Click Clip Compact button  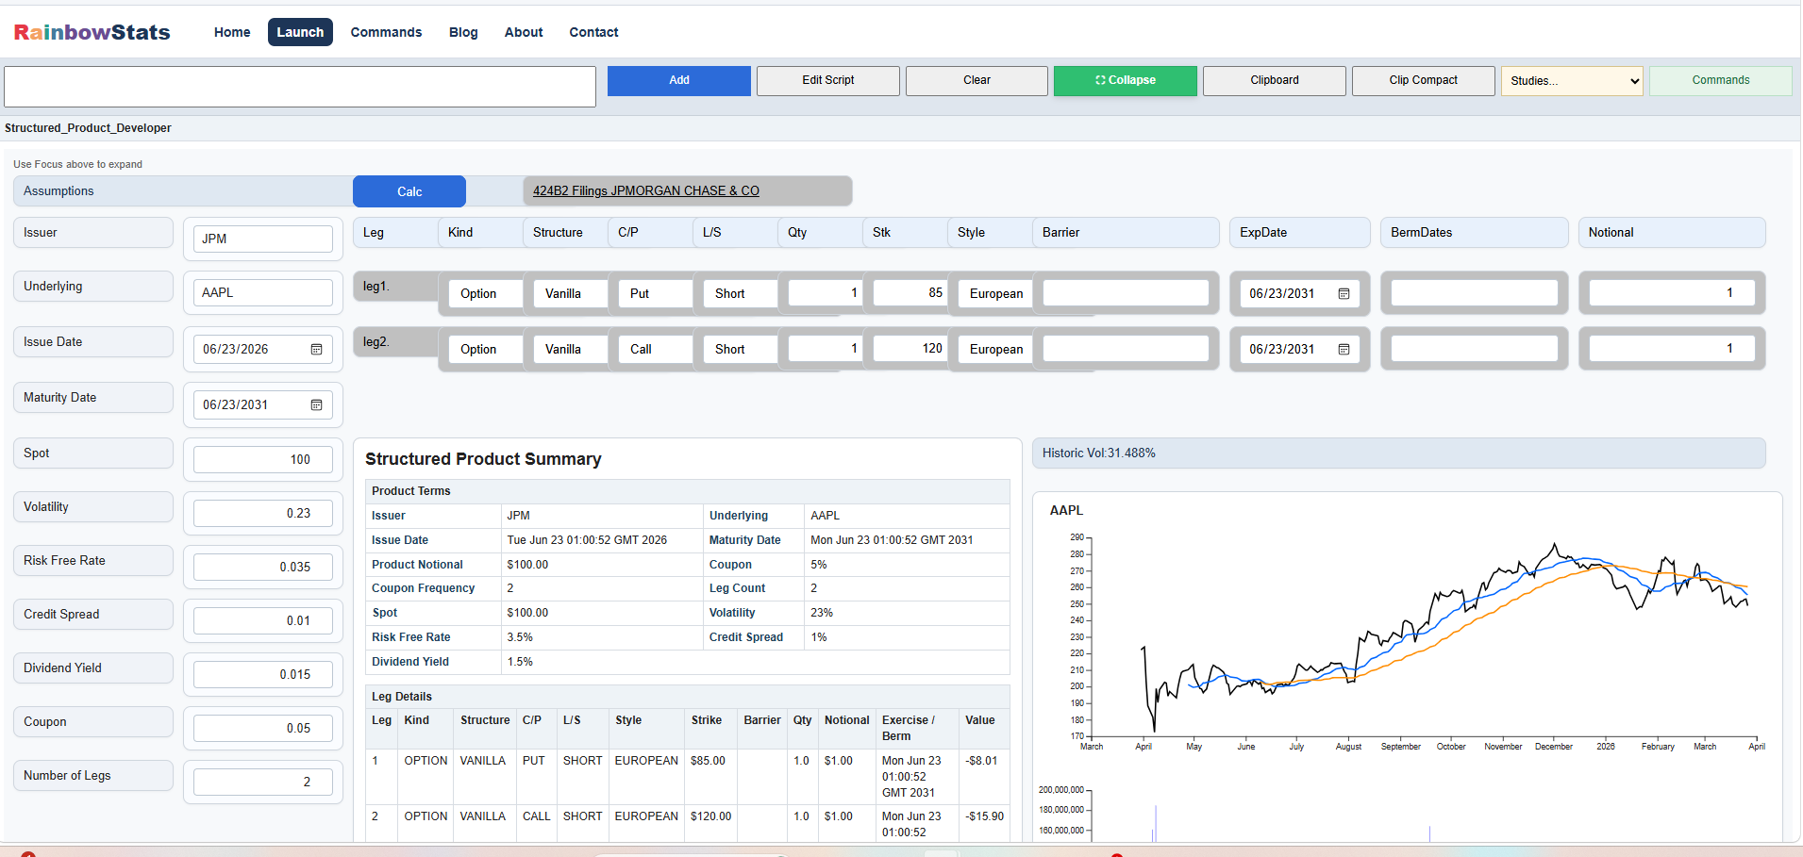point(1423,80)
